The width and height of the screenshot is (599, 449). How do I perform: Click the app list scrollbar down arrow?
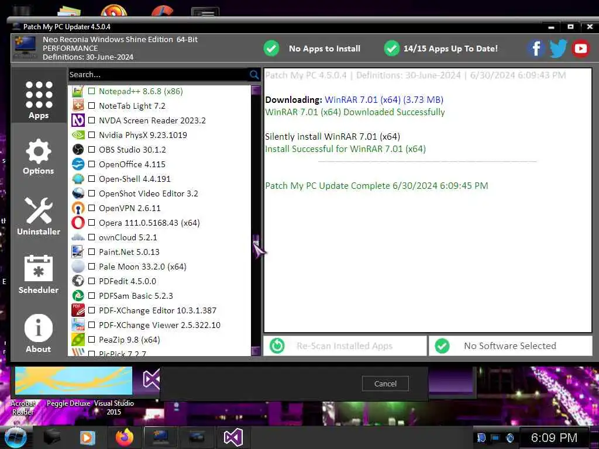tap(256, 351)
